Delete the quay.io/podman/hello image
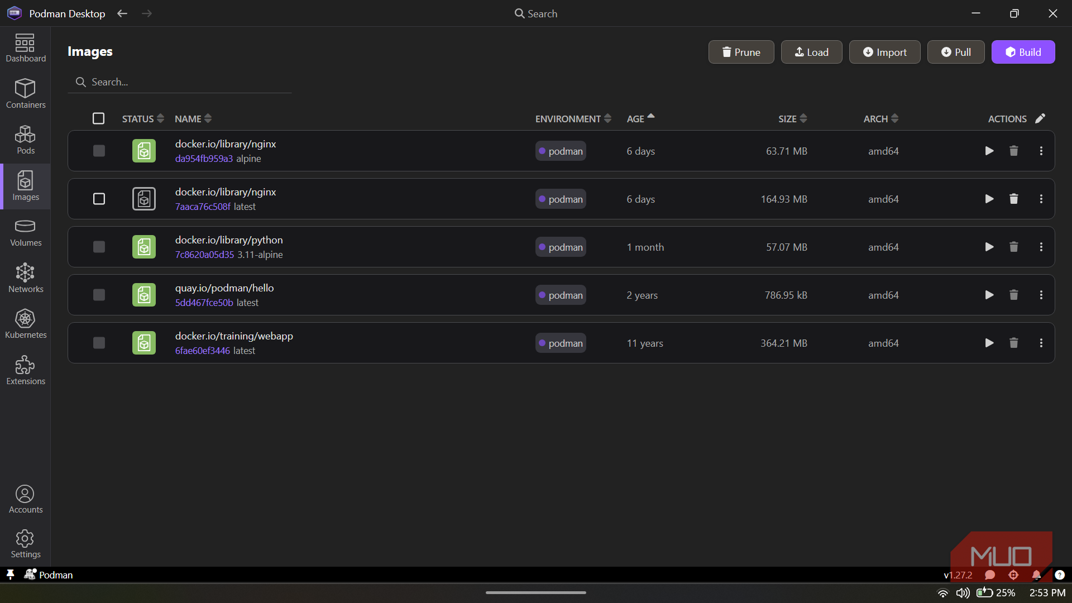 [x=1014, y=295]
